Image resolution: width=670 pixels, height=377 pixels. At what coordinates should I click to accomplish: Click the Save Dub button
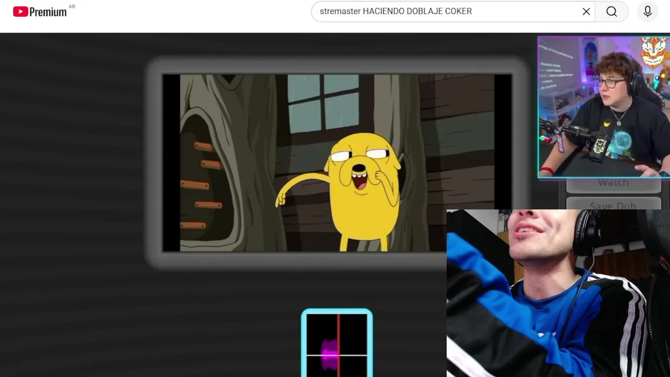pos(613,204)
